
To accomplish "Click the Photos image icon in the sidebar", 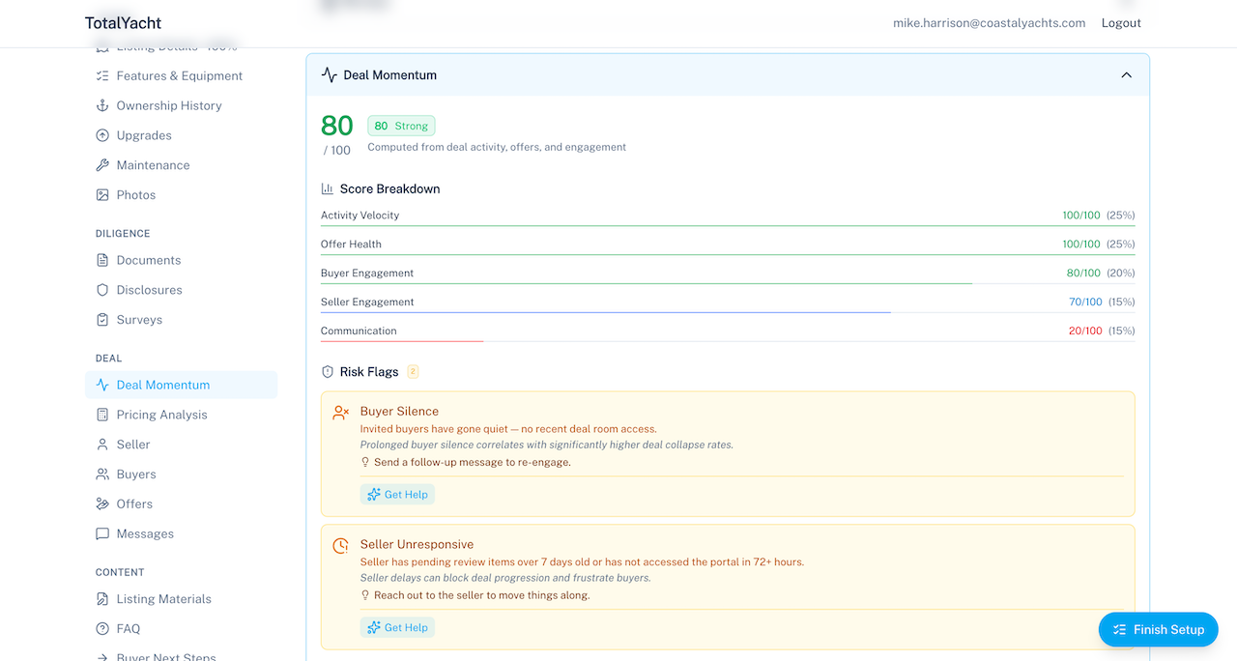I will 101,194.
